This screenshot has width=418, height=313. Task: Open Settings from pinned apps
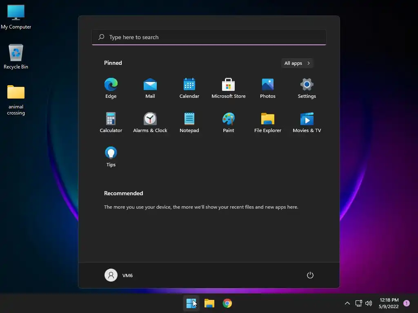307,88
